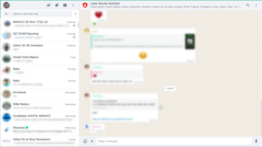Screen dimensions: 262x147
Task: Focus the Type a message box
Action: [174, 141]
